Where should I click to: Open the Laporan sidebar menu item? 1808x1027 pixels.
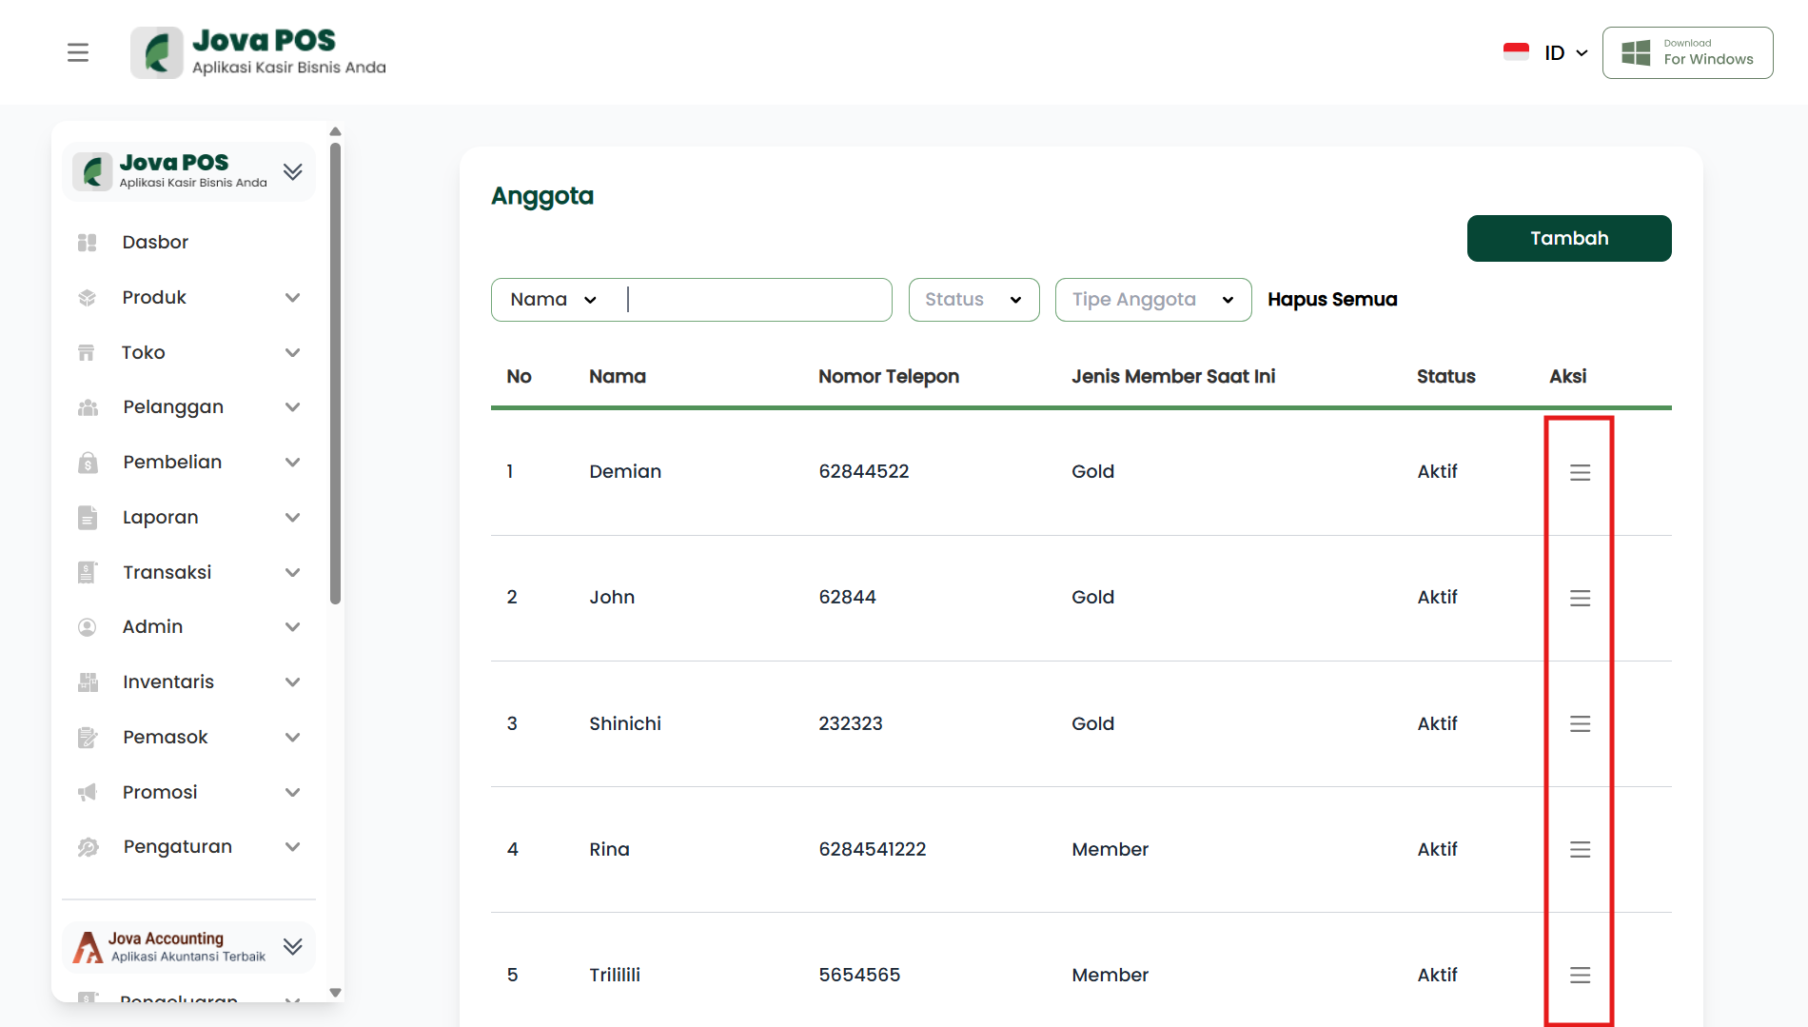pyautogui.click(x=161, y=518)
